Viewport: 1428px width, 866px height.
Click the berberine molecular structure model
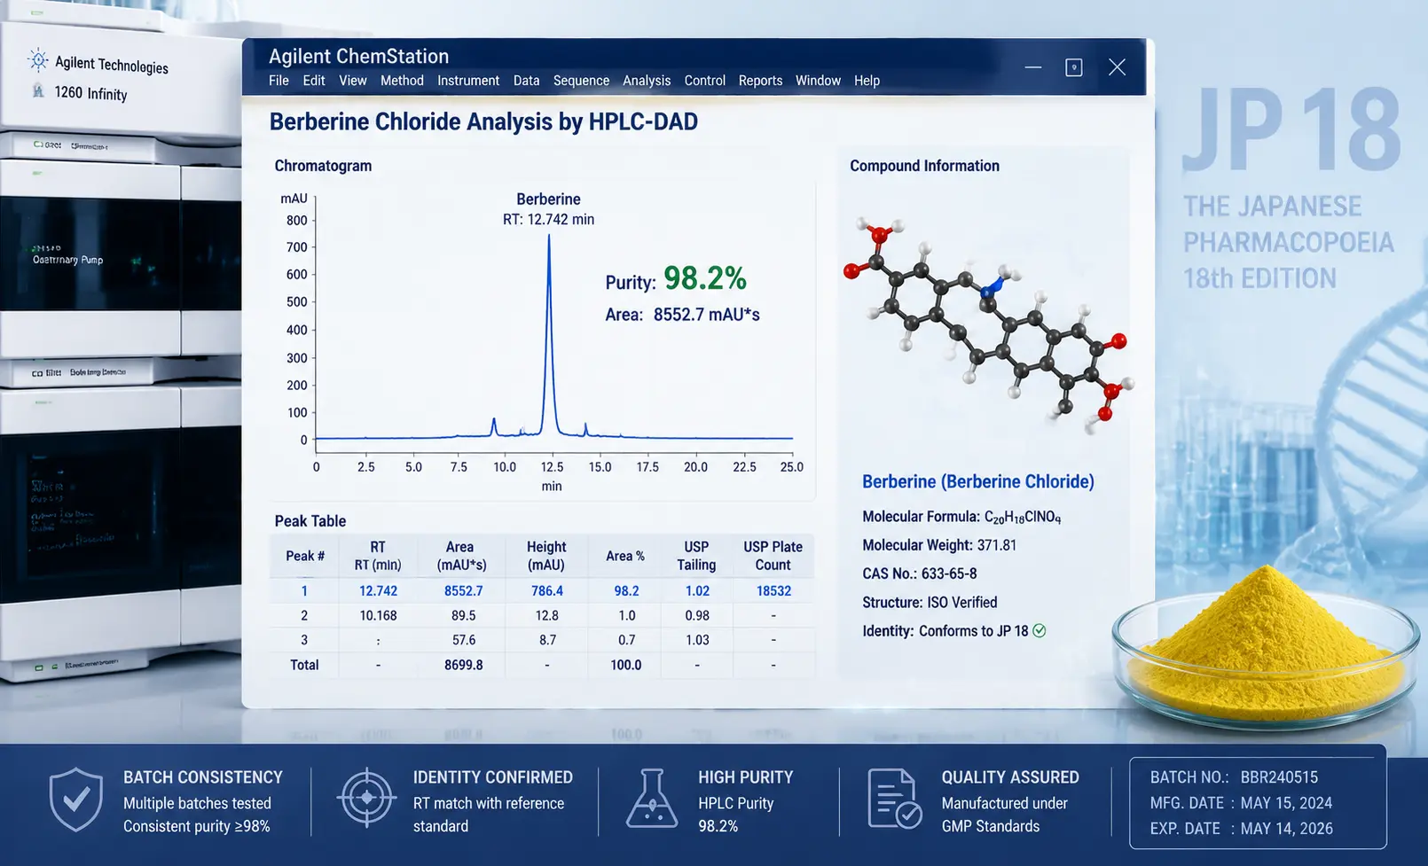pos(989,326)
